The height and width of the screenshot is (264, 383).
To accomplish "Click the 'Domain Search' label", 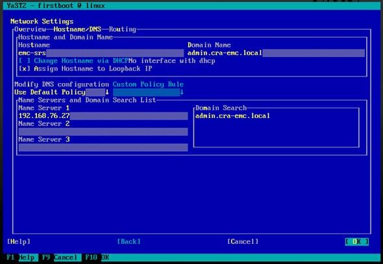I will 221,108.
